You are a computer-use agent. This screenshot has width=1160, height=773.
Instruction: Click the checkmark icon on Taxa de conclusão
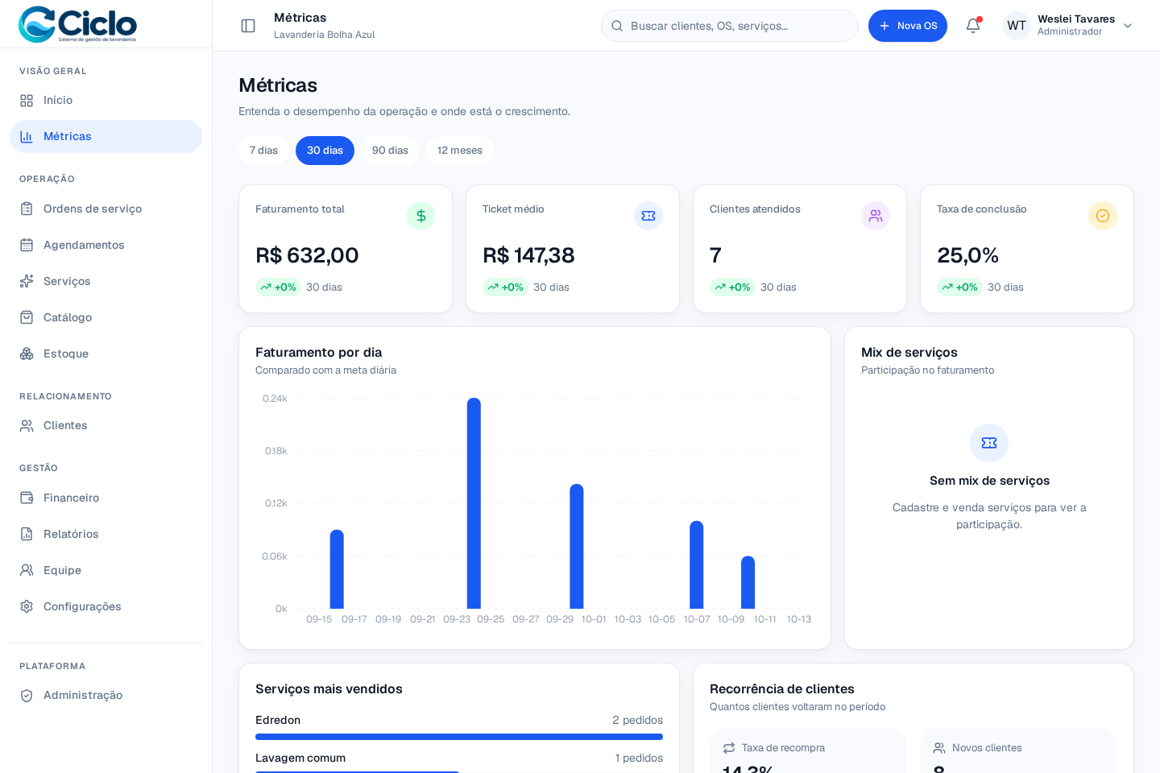click(1103, 216)
